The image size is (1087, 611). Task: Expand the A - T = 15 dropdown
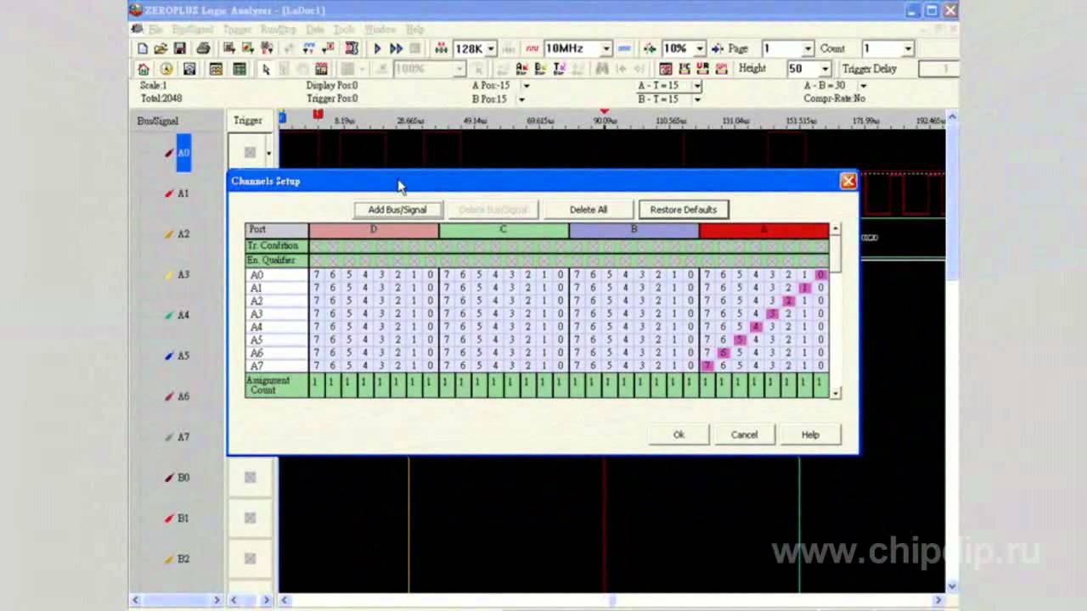tap(697, 86)
